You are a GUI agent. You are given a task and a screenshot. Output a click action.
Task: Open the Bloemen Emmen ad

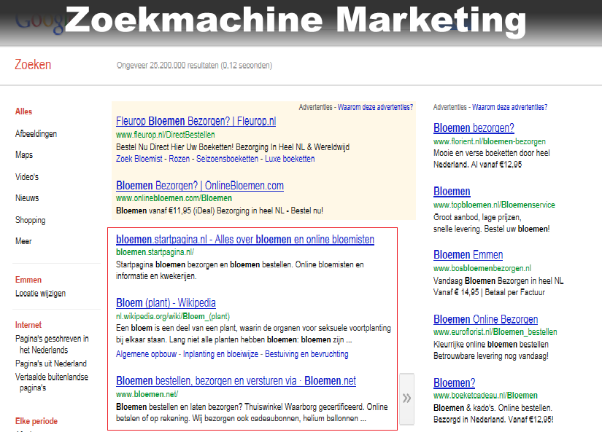[x=468, y=254]
